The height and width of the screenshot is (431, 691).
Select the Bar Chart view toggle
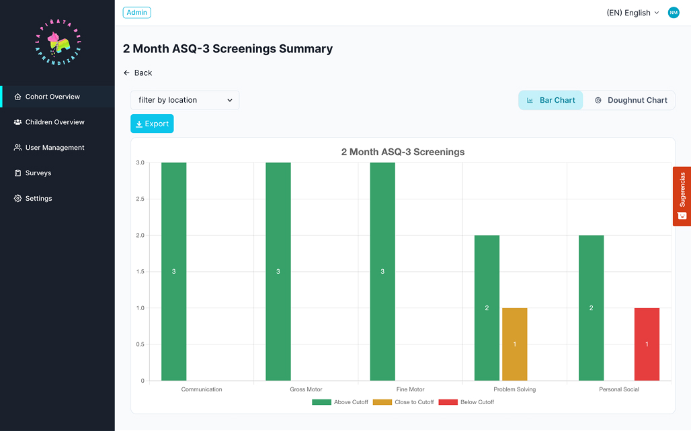551,100
